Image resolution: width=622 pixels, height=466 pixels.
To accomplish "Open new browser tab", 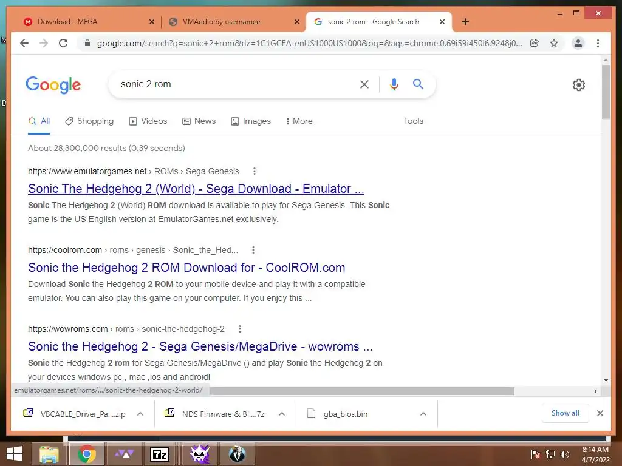I will (465, 22).
